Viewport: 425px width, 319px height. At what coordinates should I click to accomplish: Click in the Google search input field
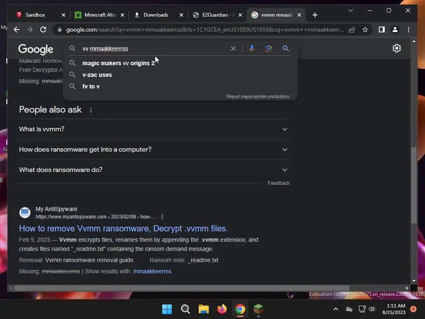point(154,49)
